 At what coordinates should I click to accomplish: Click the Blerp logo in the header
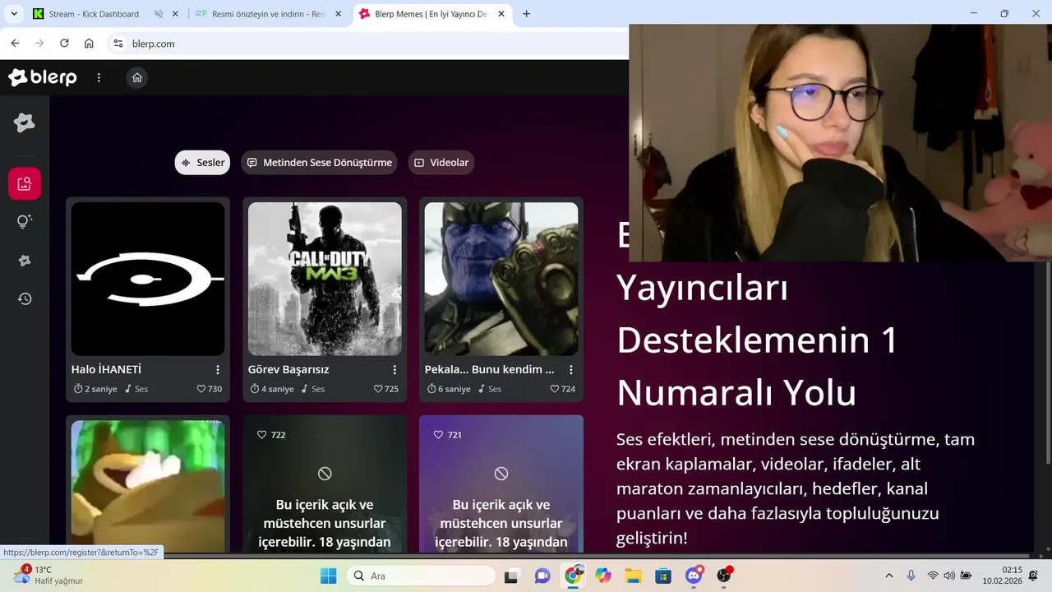(x=43, y=77)
